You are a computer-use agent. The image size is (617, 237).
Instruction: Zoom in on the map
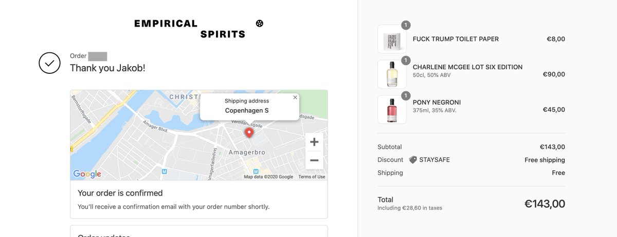click(x=314, y=142)
